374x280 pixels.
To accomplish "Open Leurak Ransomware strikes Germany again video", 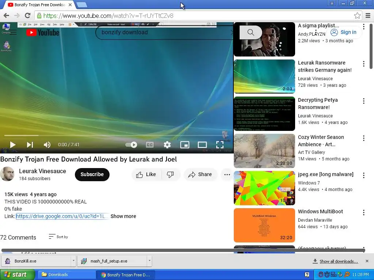I will point(325,66).
